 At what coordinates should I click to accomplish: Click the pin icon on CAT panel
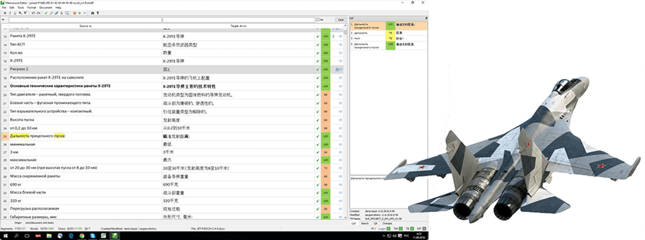(426, 19)
